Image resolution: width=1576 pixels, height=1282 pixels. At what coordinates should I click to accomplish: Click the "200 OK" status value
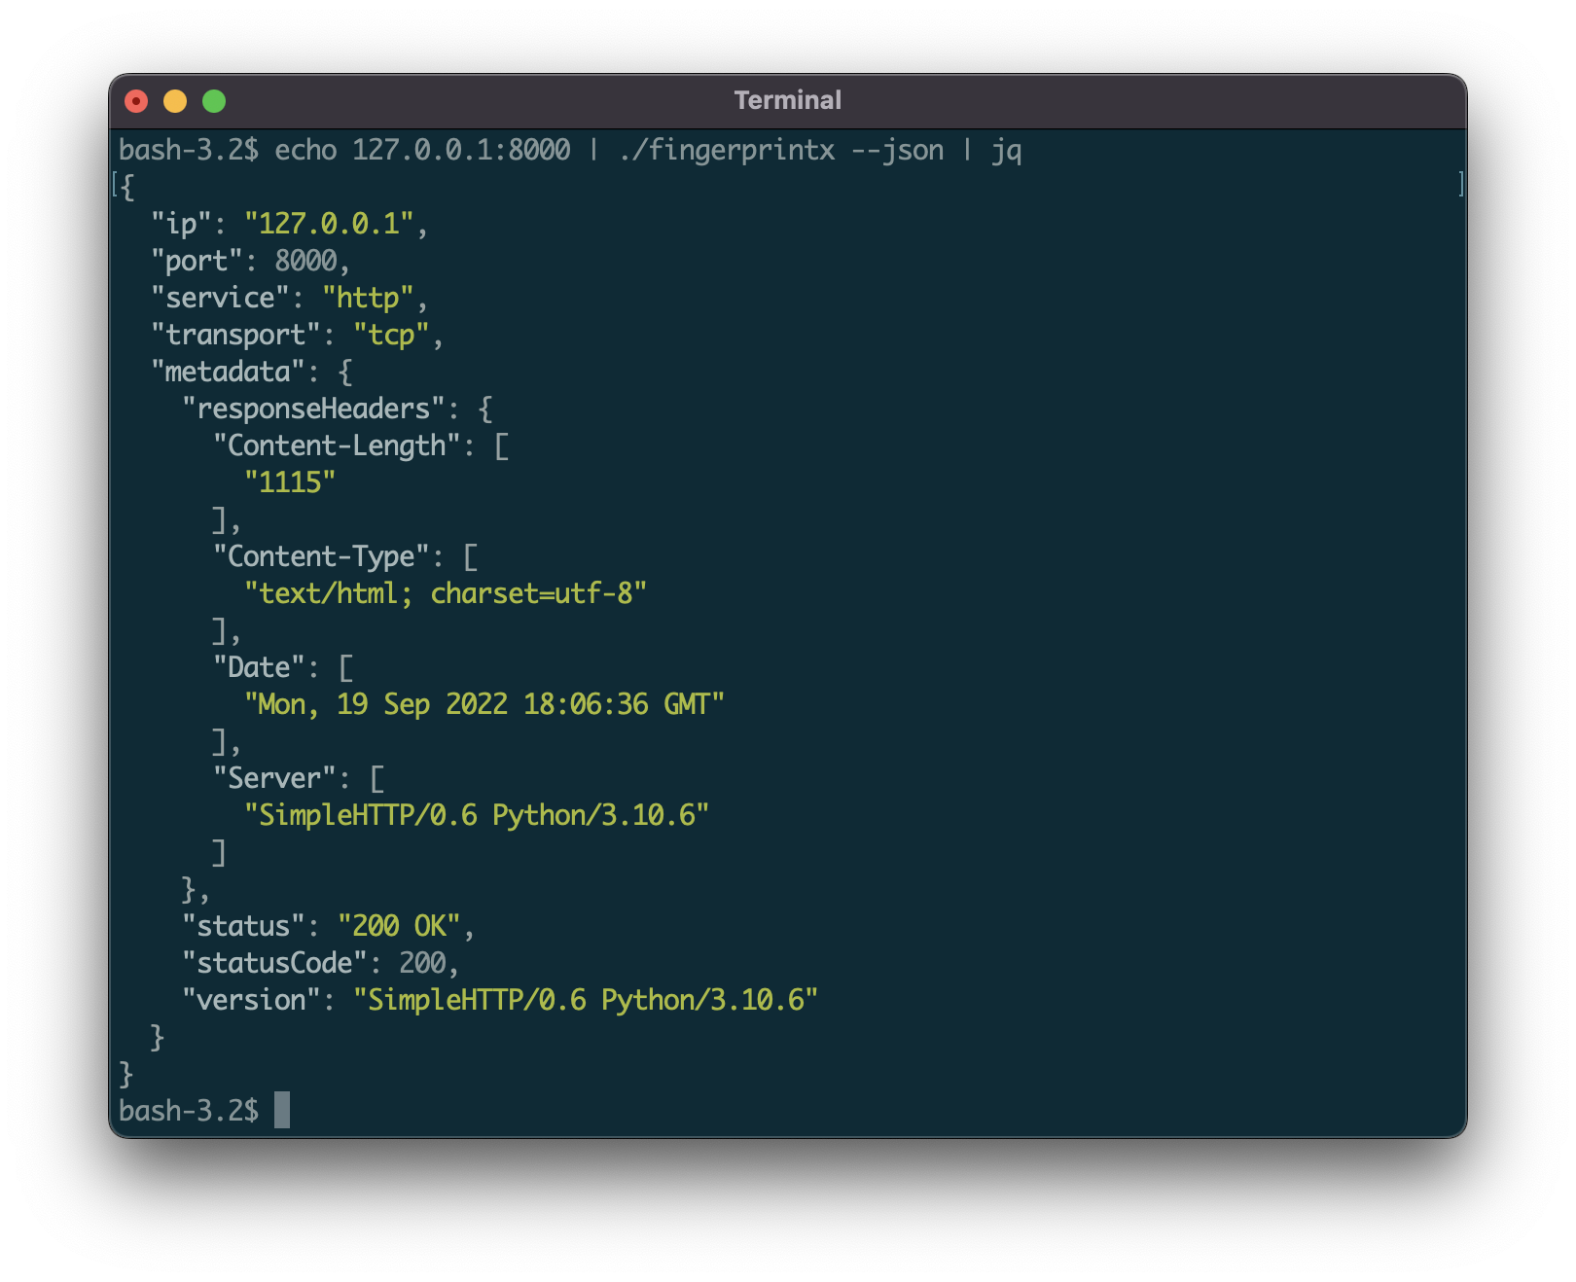(399, 926)
